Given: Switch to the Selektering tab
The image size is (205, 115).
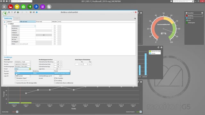Looking at the screenshot, I should (x=8, y=19).
